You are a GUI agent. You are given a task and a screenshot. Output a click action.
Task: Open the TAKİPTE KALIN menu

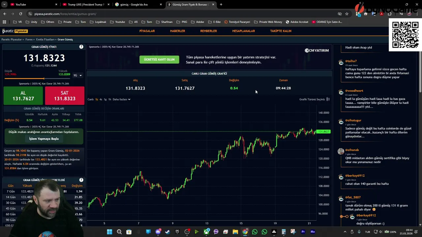281,31
